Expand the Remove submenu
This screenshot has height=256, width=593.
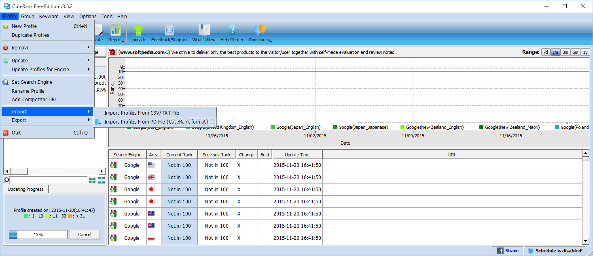coord(47,47)
